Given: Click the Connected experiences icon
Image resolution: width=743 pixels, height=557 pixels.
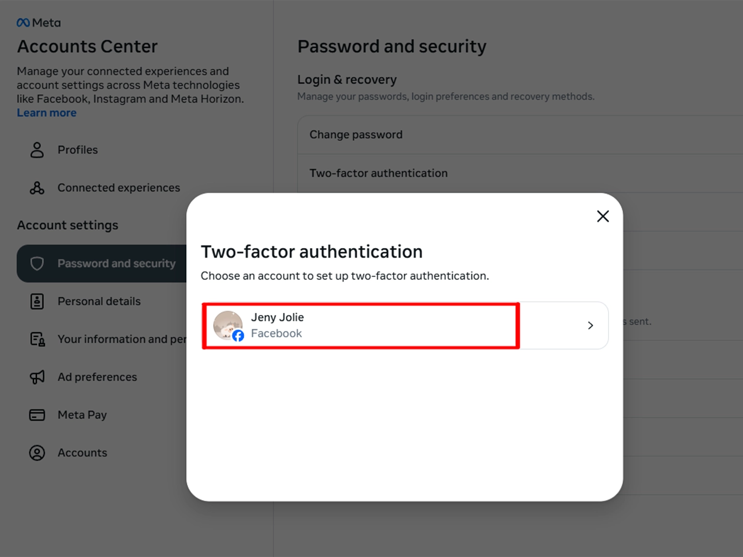Looking at the screenshot, I should 37,188.
